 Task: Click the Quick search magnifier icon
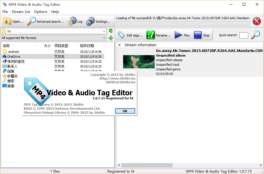pyautogui.click(x=255, y=35)
